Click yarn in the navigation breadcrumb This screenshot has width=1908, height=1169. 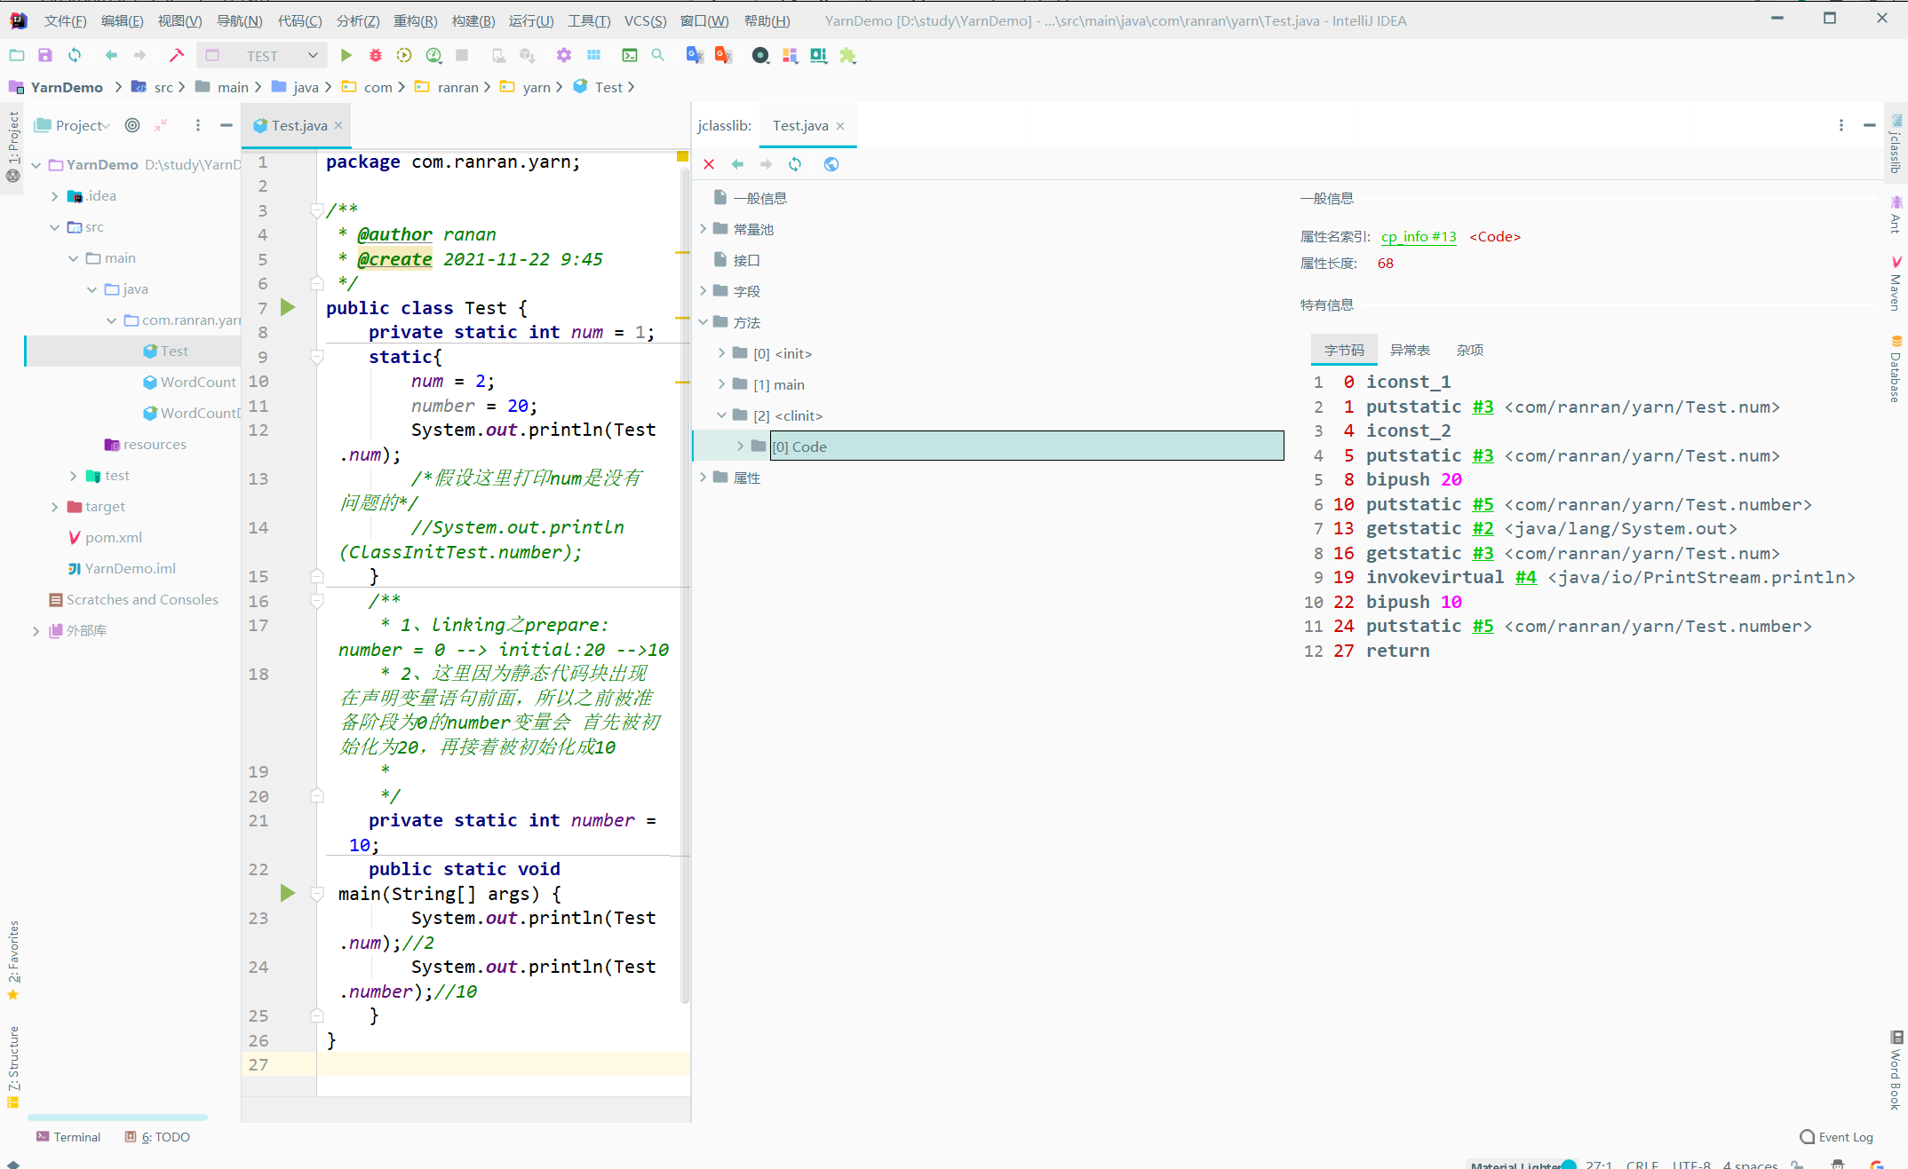tap(537, 87)
